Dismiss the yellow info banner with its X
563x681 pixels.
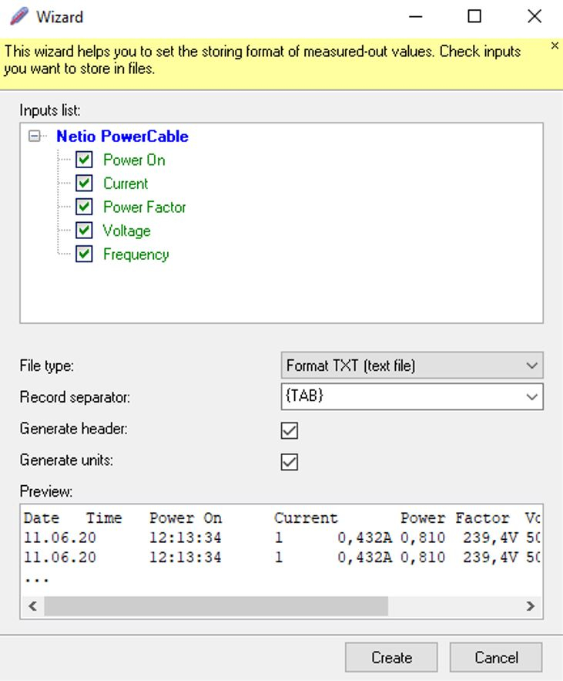tap(555, 46)
